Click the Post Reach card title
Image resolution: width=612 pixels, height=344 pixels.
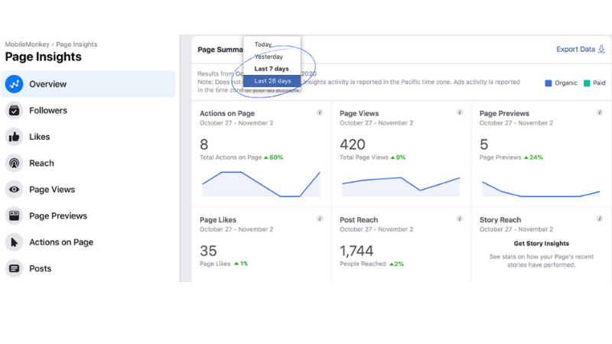[x=359, y=220]
